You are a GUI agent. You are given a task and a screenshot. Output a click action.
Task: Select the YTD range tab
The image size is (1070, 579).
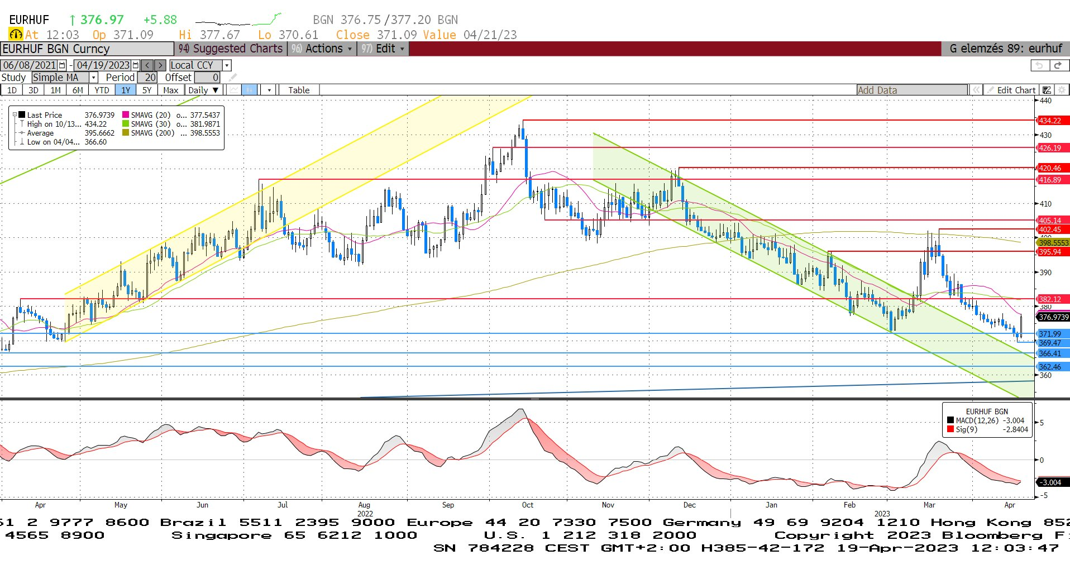tap(102, 90)
